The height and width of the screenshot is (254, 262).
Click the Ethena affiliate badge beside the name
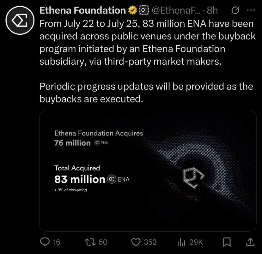pos(144,10)
